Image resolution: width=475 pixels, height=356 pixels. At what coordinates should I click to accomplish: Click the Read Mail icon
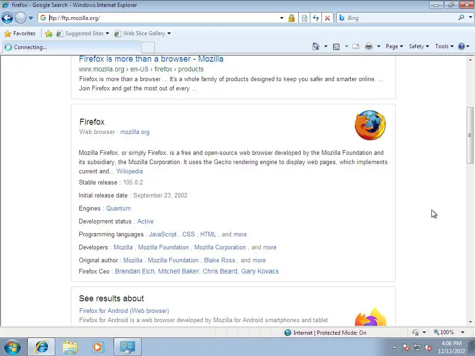[356, 46]
